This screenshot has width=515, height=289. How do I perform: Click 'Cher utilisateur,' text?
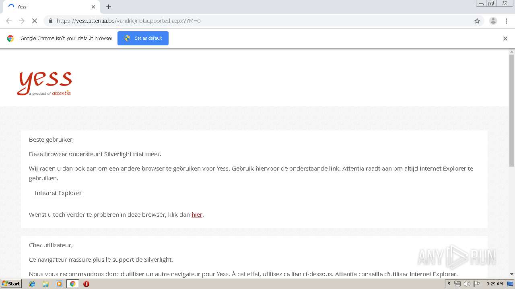[x=51, y=245]
